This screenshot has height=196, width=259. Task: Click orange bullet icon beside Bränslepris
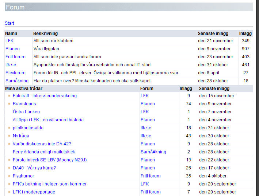[9, 104]
